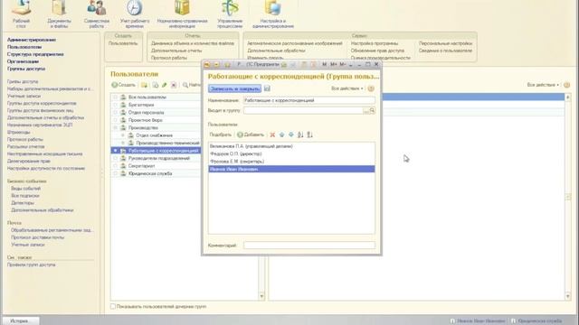Click Найти in Пользователи toolbar
The width and height of the screenshot is (579, 325).
coord(192,85)
